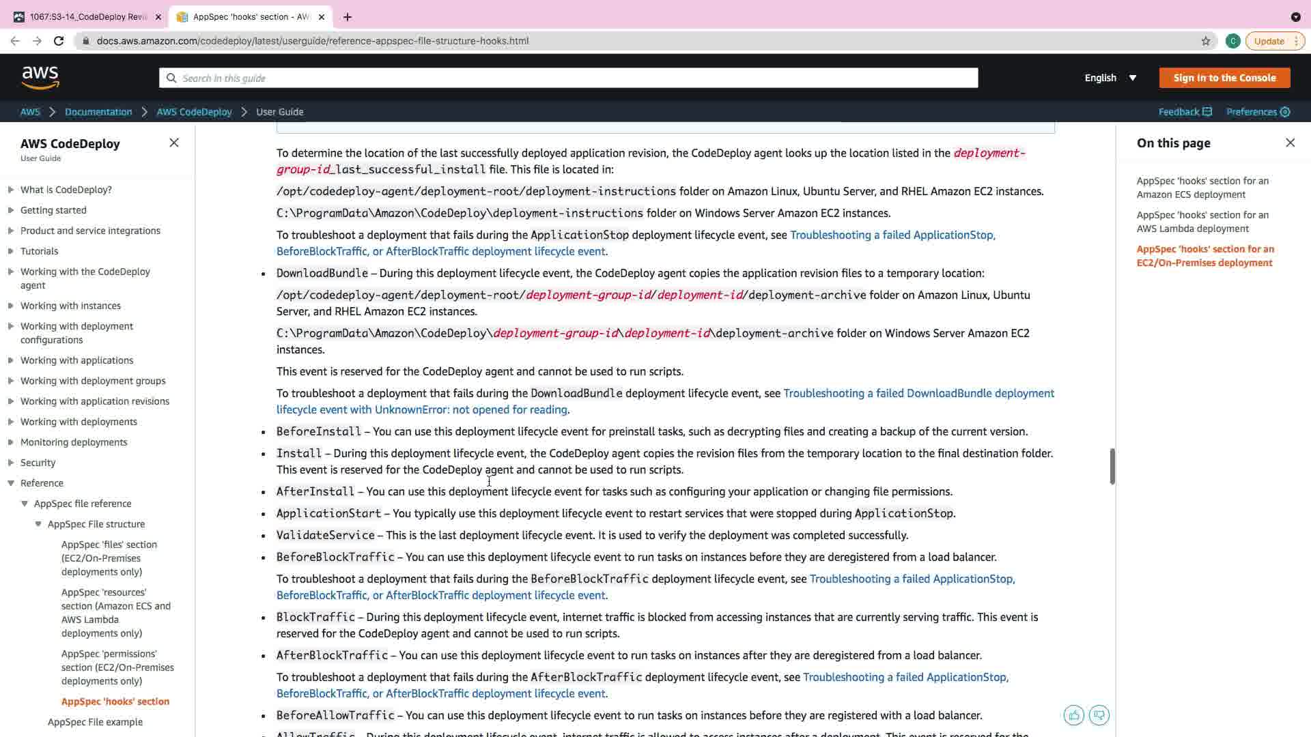
Task: Open AppSpec File example page in sidebar
Action: click(x=95, y=722)
